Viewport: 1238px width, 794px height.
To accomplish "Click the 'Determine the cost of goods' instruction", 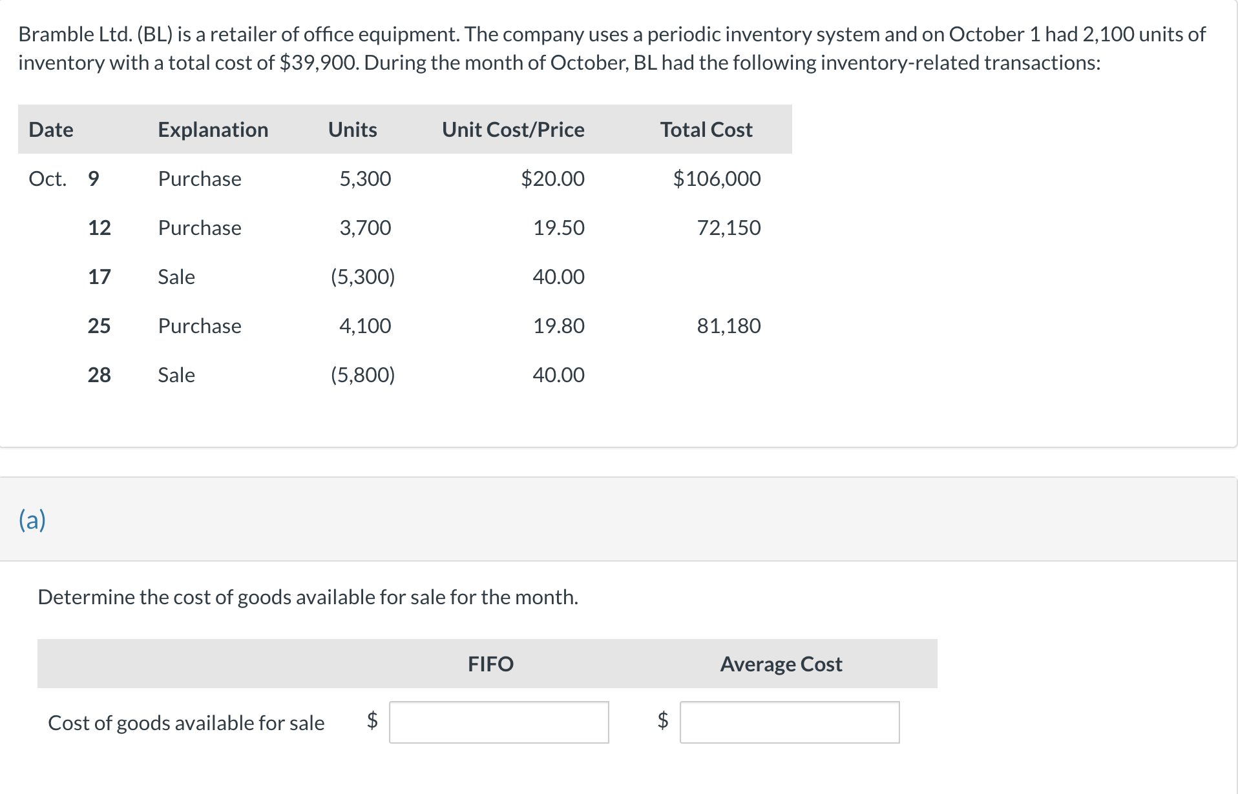I will [308, 597].
